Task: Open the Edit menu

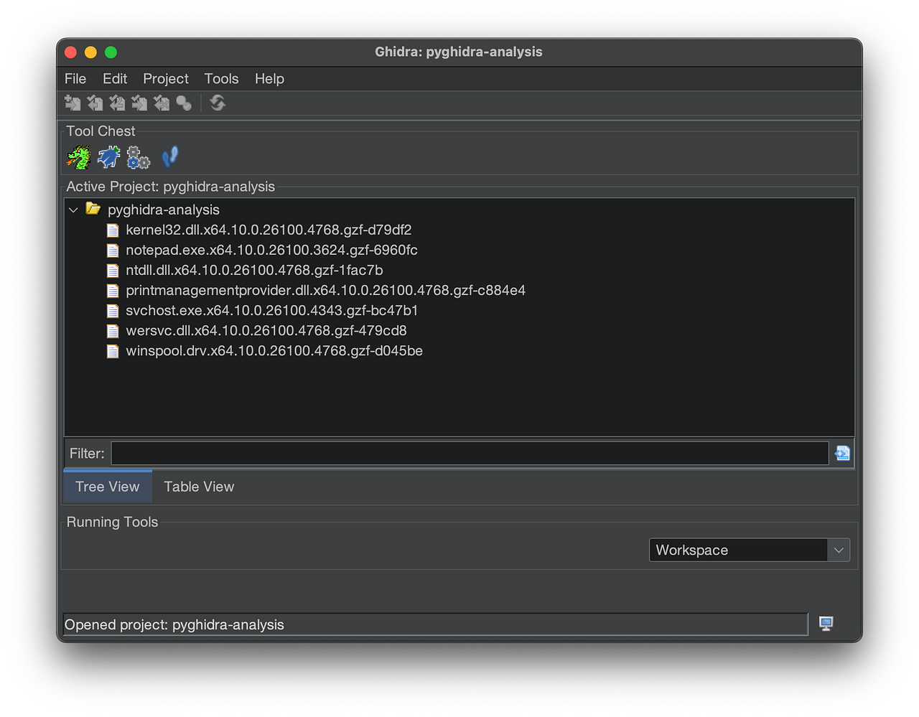Action: point(115,79)
